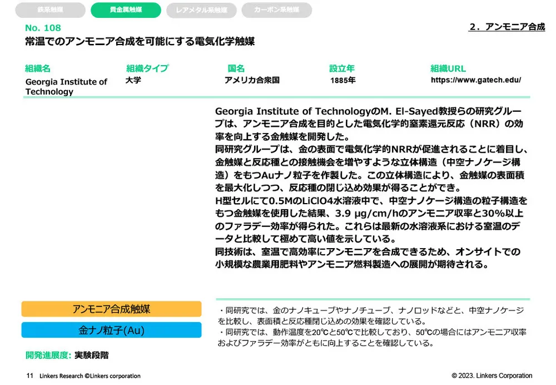The image size is (556, 385).
Task: Click the note about 金のナノキューブやナノチューブ
Action: pos(370,316)
